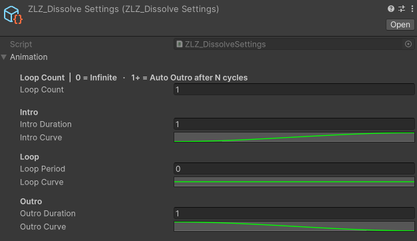
Task: Click the Intro Duration label
Action: pos(46,124)
